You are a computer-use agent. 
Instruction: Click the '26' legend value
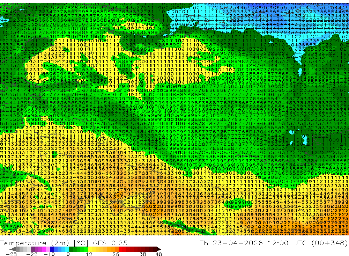[x=116, y=254]
